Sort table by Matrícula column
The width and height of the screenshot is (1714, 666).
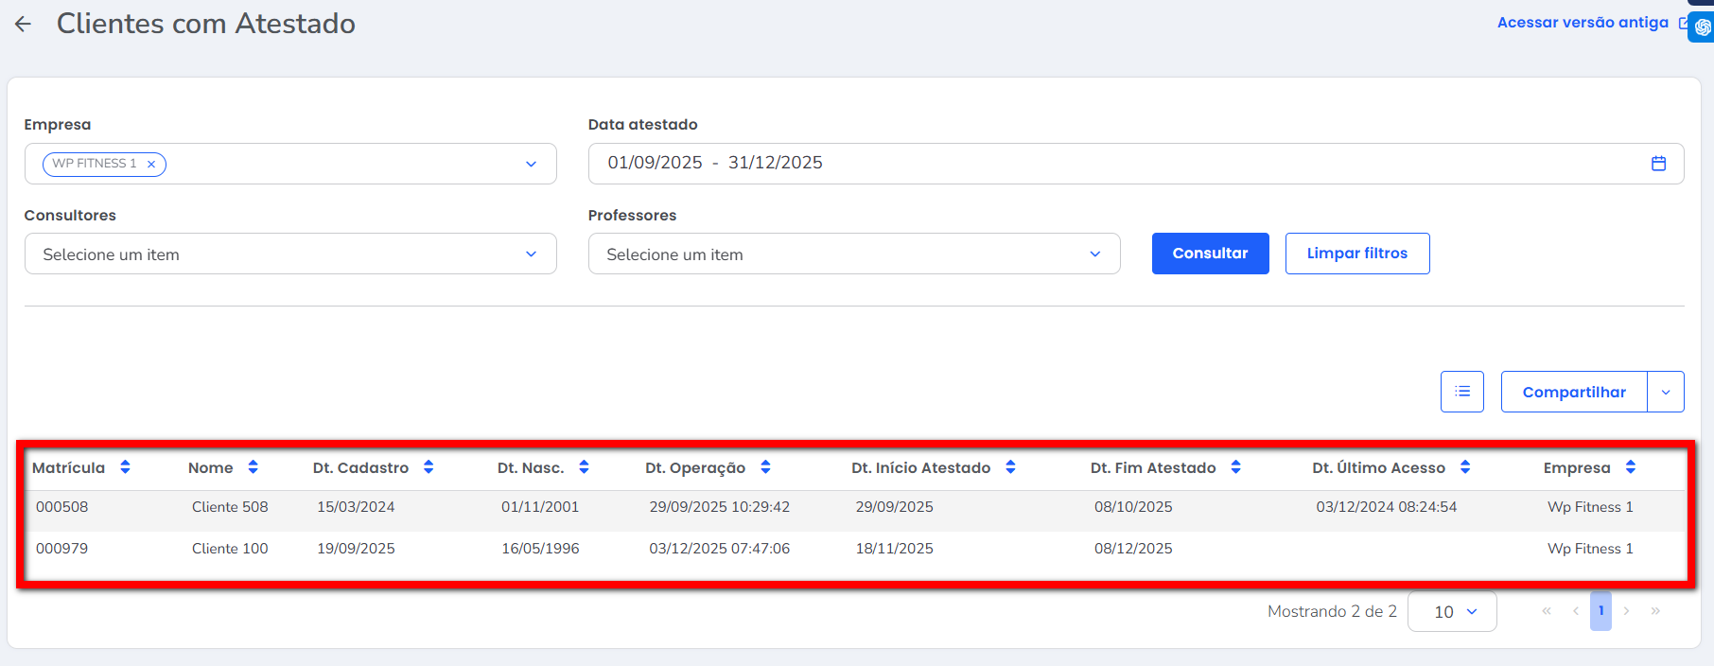pyautogui.click(x=125, y=467)
